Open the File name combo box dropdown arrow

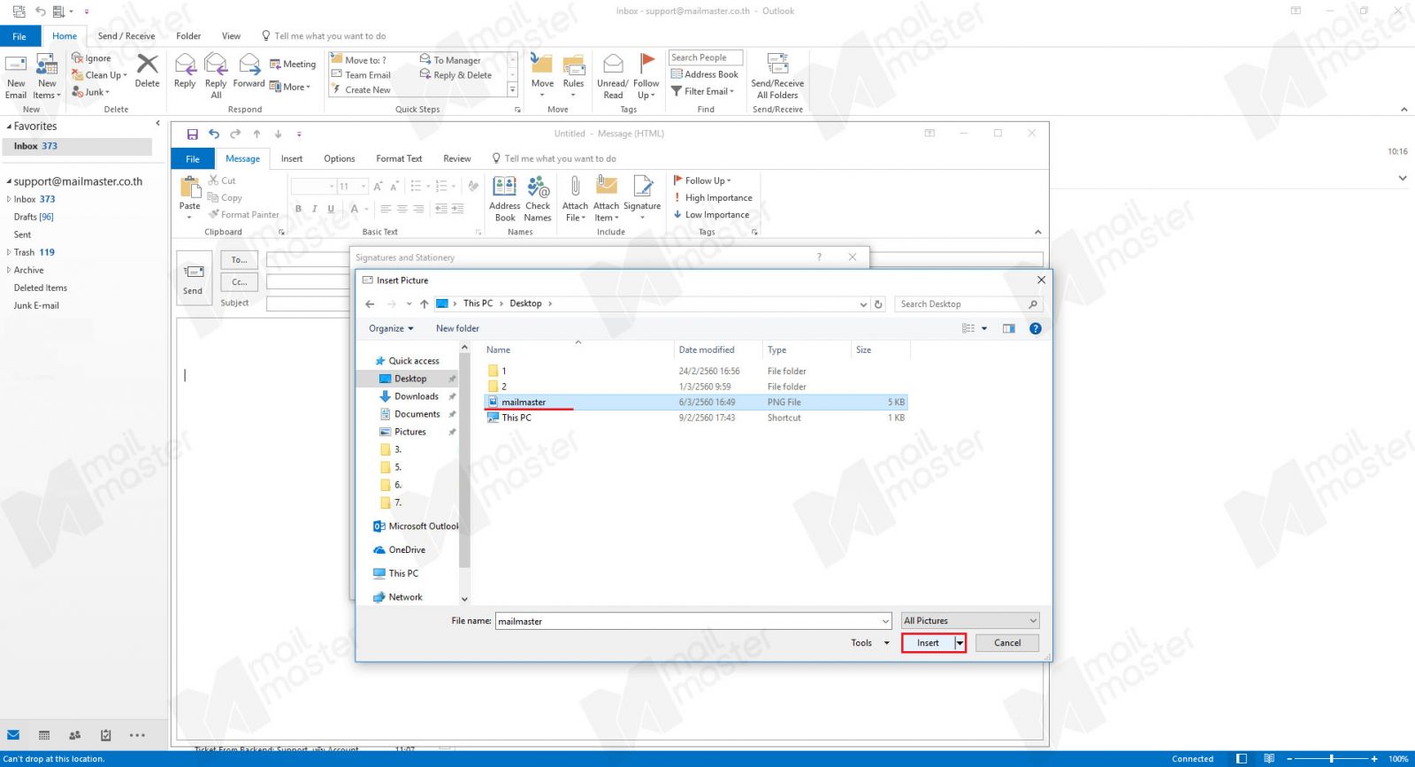[885, 621]
